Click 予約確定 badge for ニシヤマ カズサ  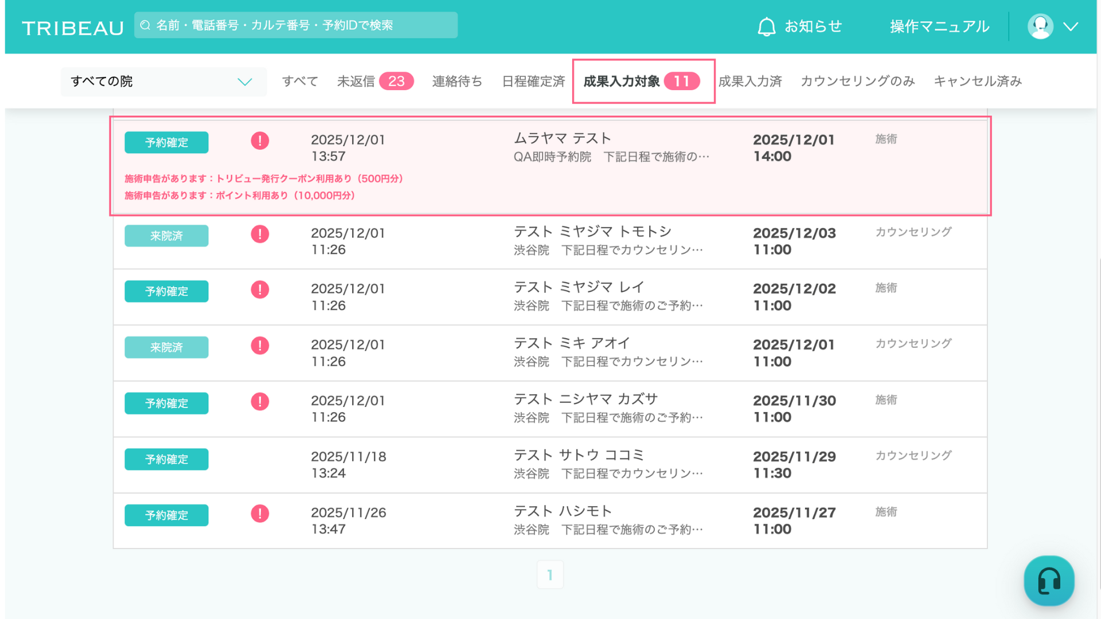point(166,403)
